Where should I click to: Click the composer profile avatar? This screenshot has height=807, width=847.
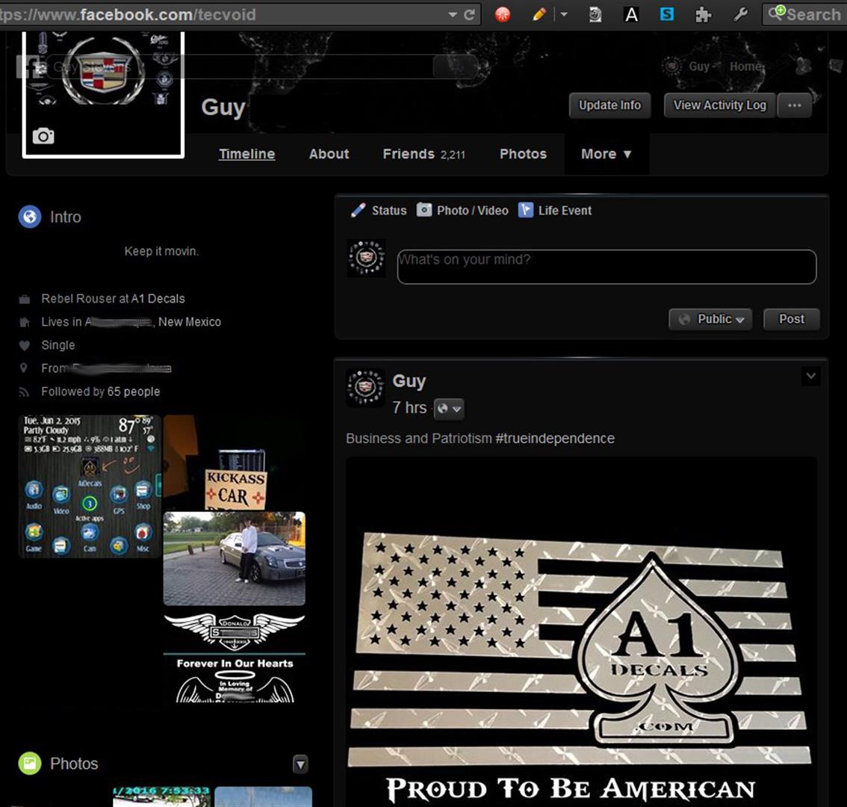(x=366, y=259)
